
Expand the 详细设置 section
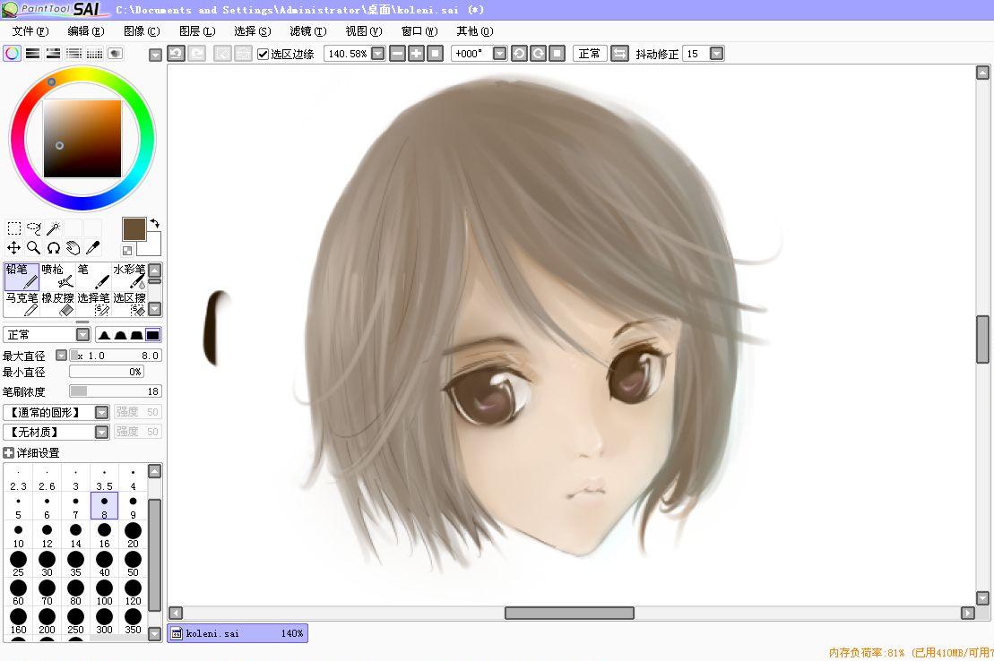(x=9, y=453)
